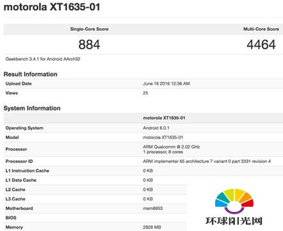Select the Views count 25
Viewport: 283px width, 231px height.
[145, 93]
